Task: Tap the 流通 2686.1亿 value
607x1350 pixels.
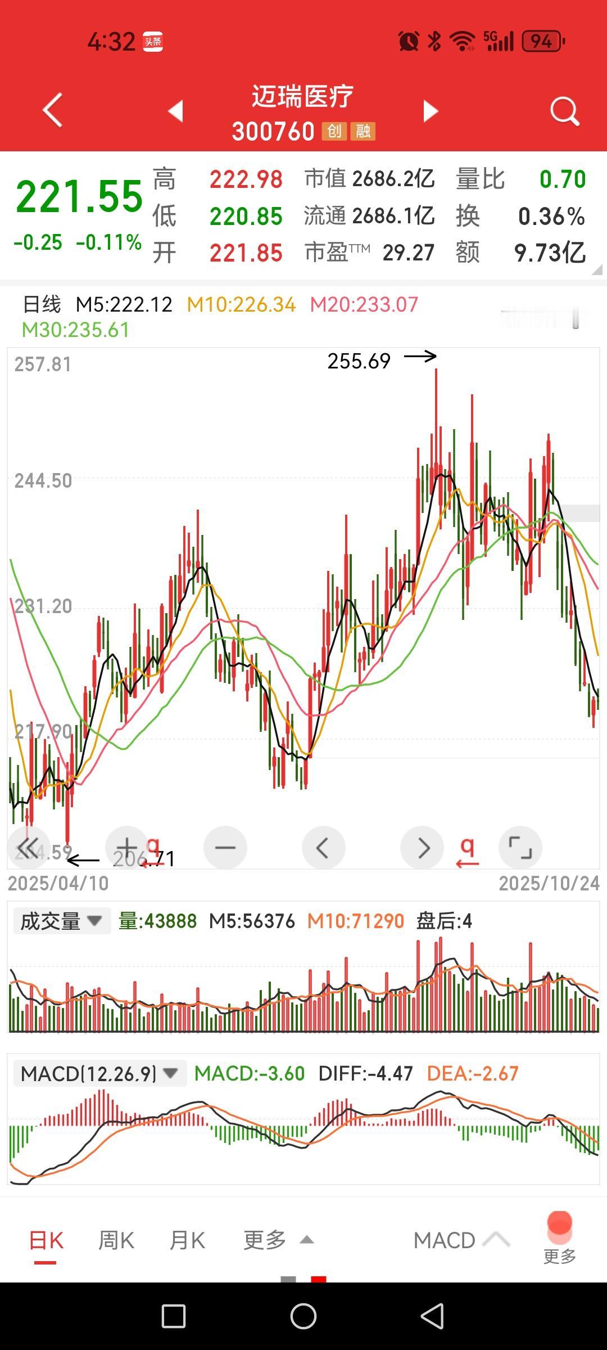Action: (x=393, y=216)
